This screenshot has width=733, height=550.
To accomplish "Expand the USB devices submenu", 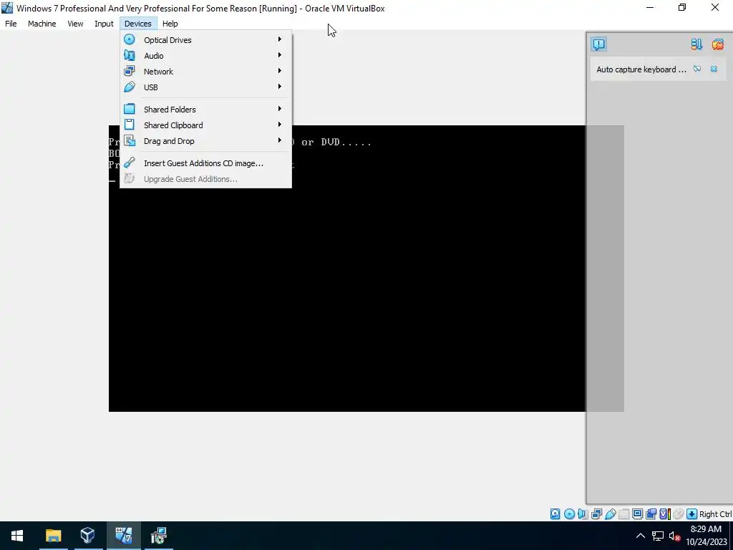I will (x=205, y=87).
